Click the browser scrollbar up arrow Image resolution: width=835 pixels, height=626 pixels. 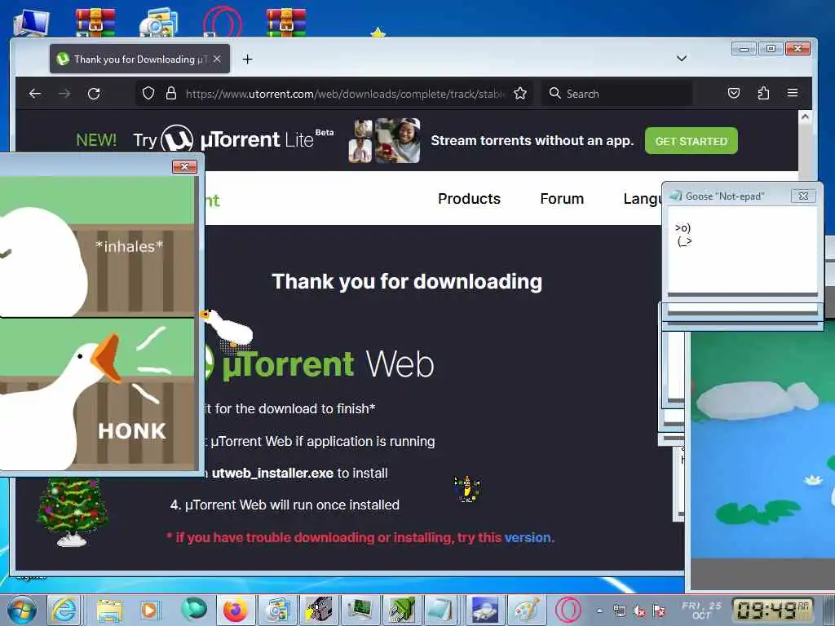click(x=805, y=117)
